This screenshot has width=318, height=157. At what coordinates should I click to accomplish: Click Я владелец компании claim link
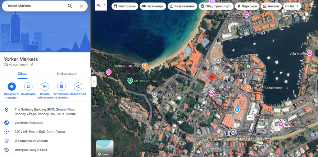pos(31,141)
